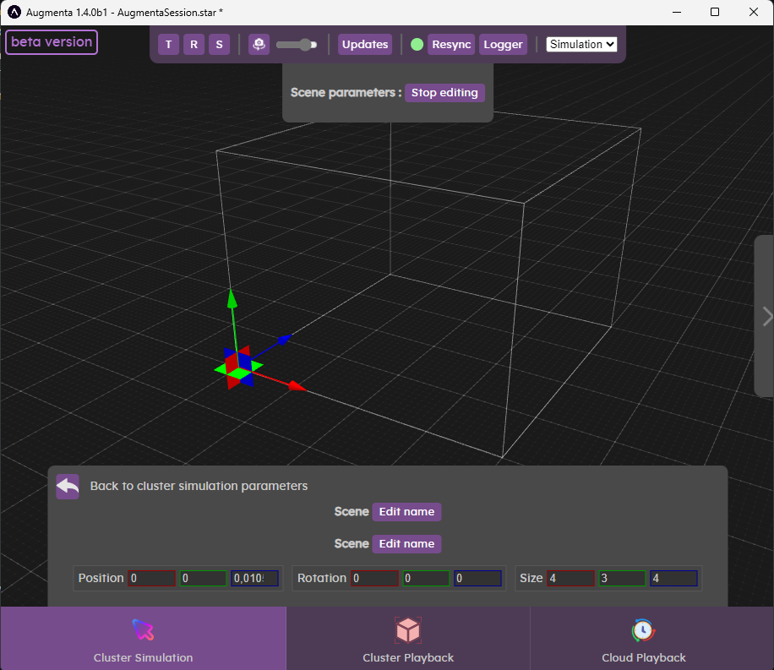Image resolution: width=774 pixels, height=670 pixels.
Task: Open the Simulation mode dropdown
Action: pos(581,45)
